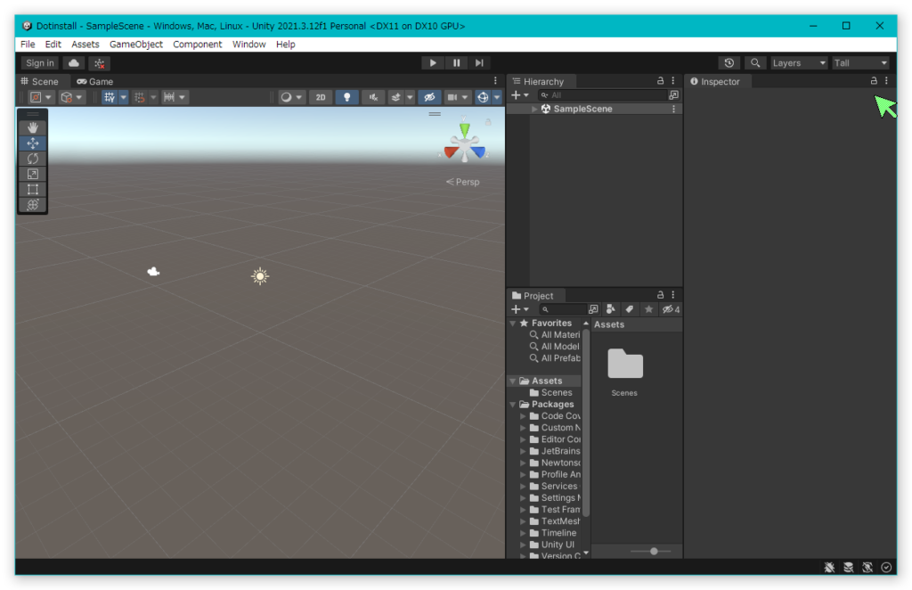Expand the SampleScene hierarchy item
Image resolution: width=912 pixels, height=590 pixels.
(x=534, y=109)
